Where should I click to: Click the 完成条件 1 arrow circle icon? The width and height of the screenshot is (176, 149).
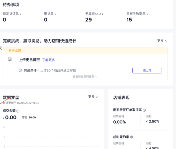tap(20, 70)
